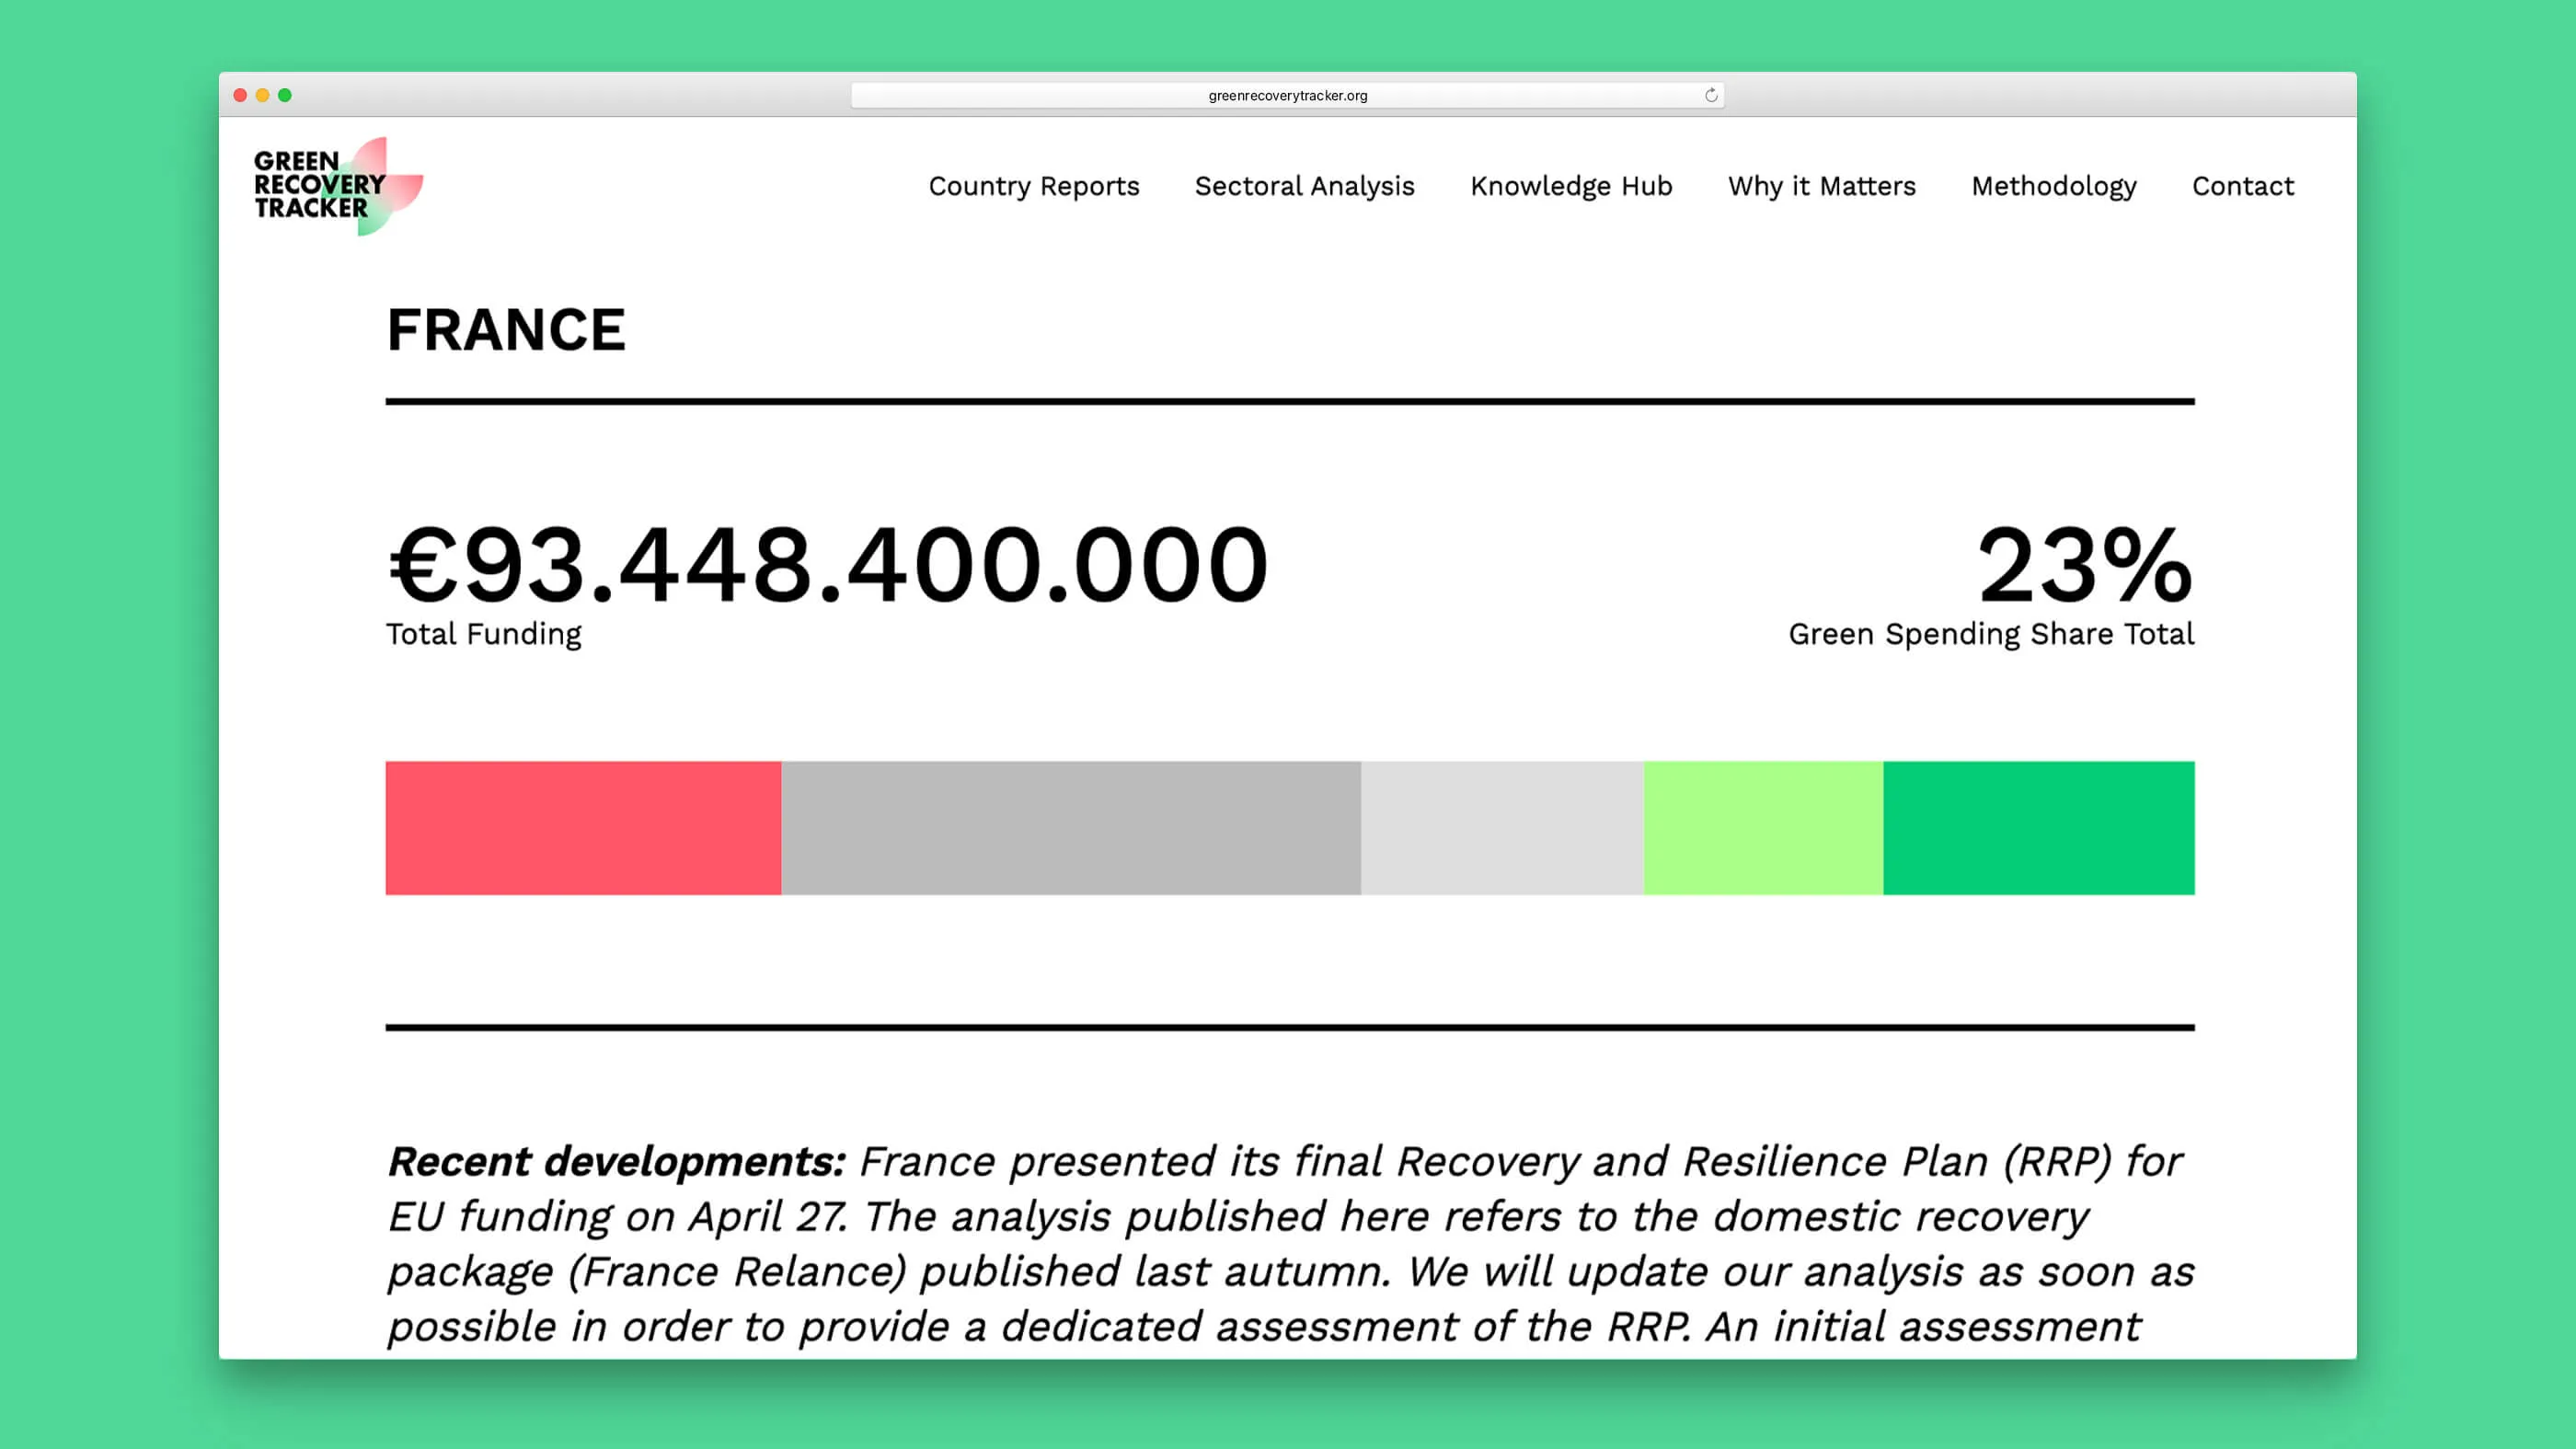Select the light green funding bar segment
The image size is (2576, 1449).
pyautogui.click(x=1763, y=828)
